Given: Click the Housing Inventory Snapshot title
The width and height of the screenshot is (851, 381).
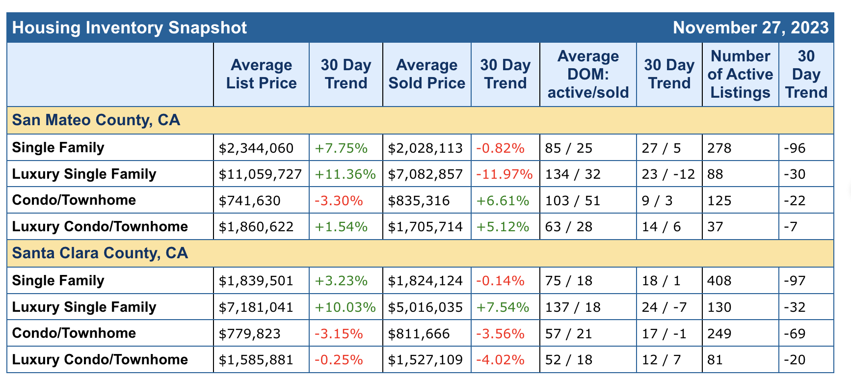Looking at the screenshot, I should 130,27.
